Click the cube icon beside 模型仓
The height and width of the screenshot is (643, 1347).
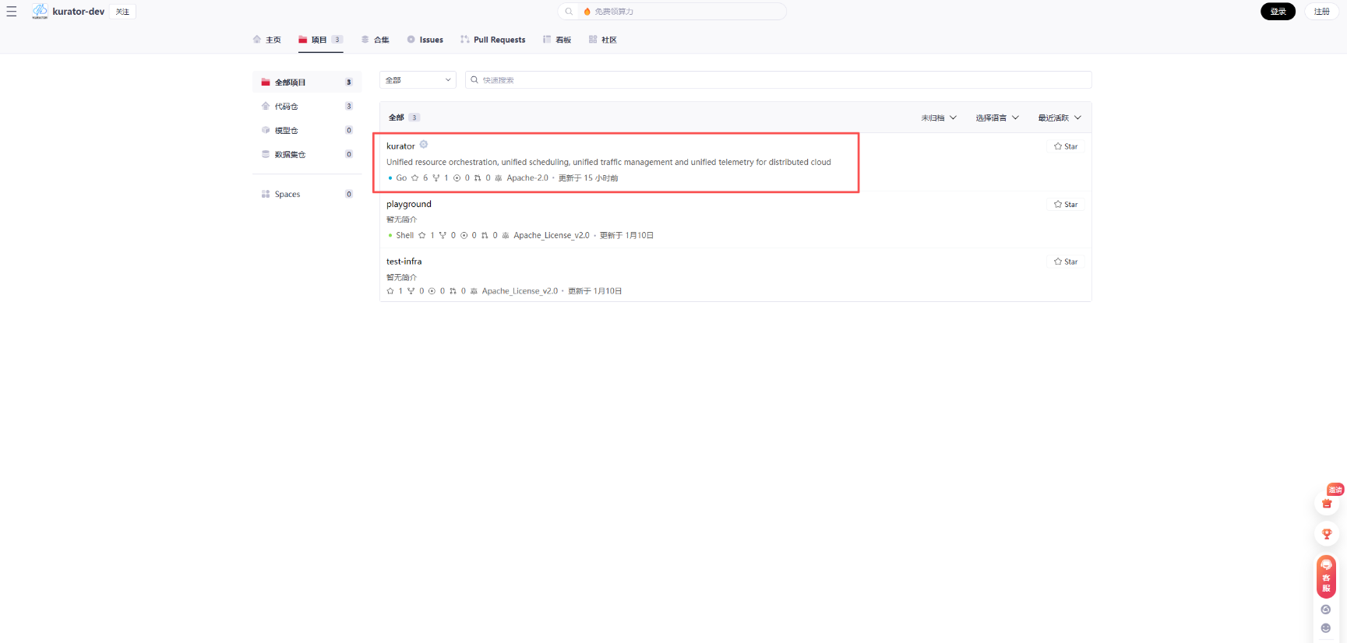(266, 130)
